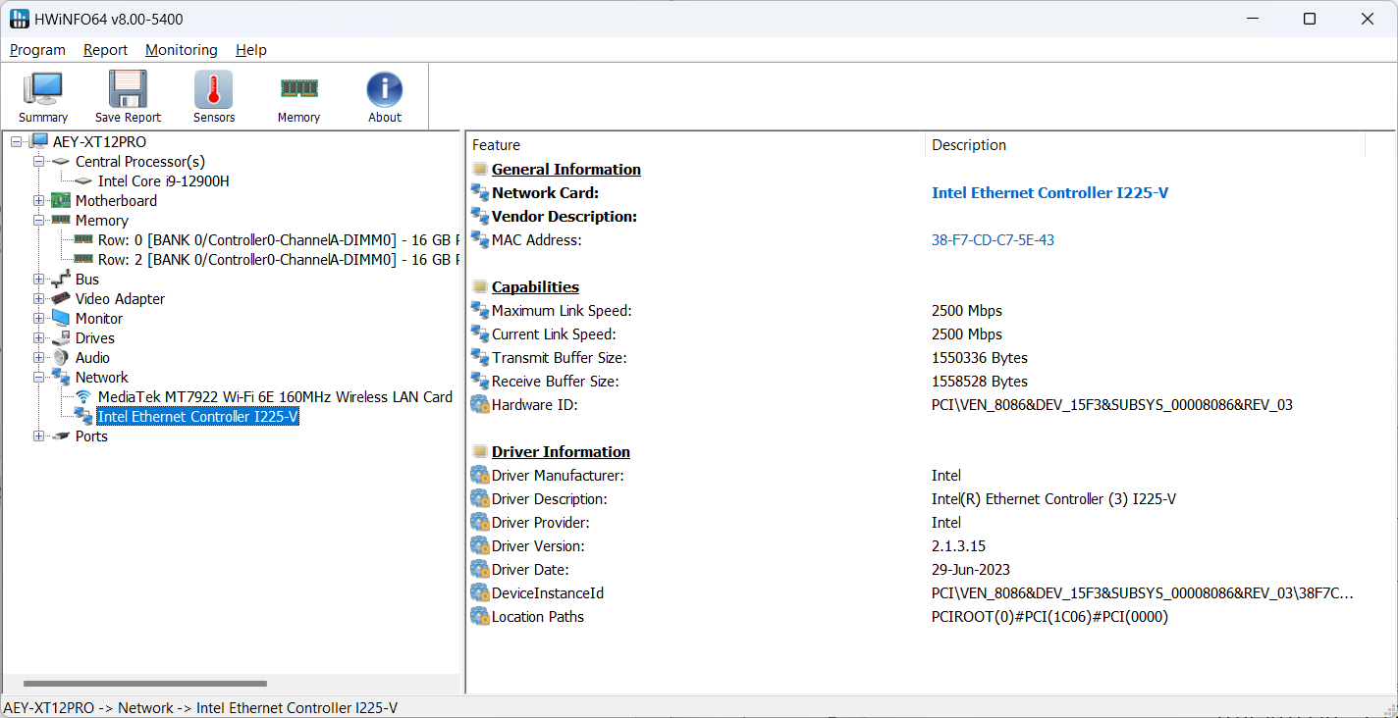Click the Central Processor(s) chip icon

click(x=61, y=162)
